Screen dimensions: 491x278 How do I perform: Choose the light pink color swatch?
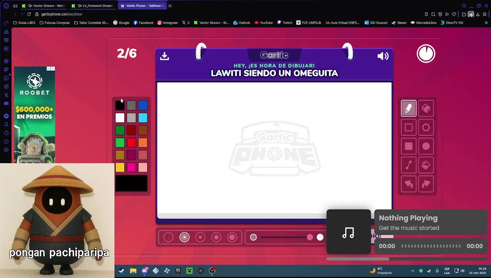pyautogui.click(x=143, y=167)
